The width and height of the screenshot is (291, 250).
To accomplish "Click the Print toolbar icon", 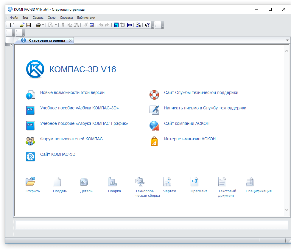I will point(38,25).
